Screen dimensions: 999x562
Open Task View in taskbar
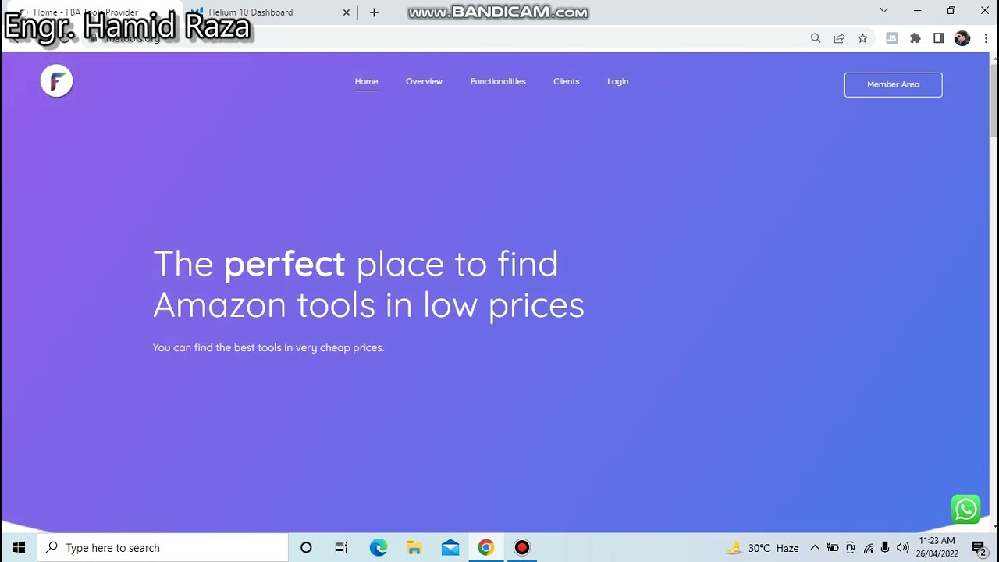(x=341, y=548)
